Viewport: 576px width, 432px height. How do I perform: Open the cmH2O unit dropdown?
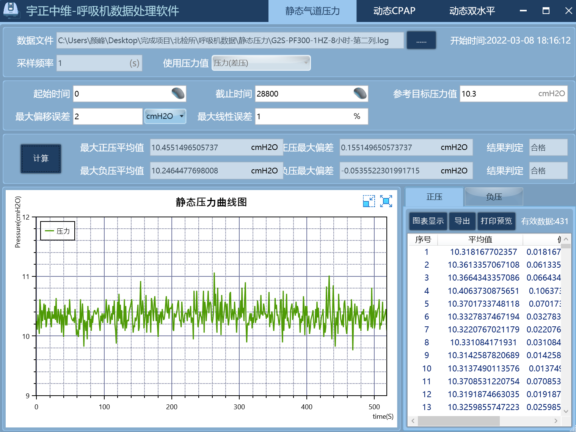165,116
